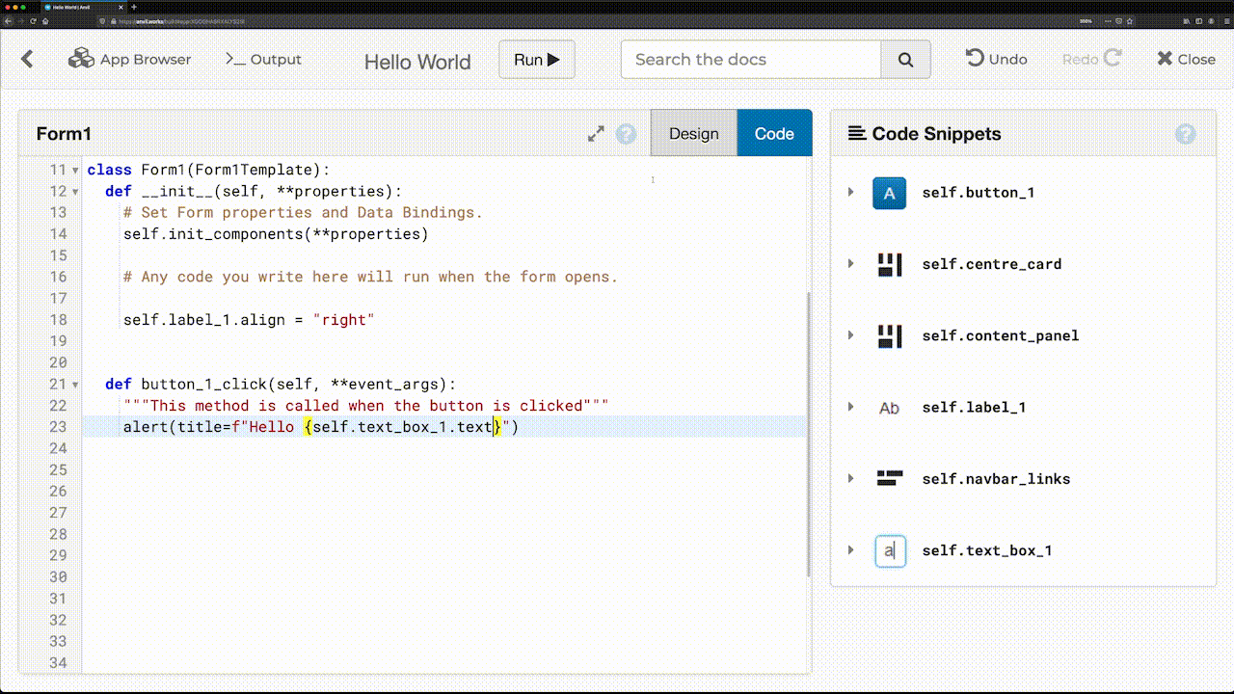Click the text_box_1 component icon
The height and width of the screenshot is (694, 1234).
889,550
